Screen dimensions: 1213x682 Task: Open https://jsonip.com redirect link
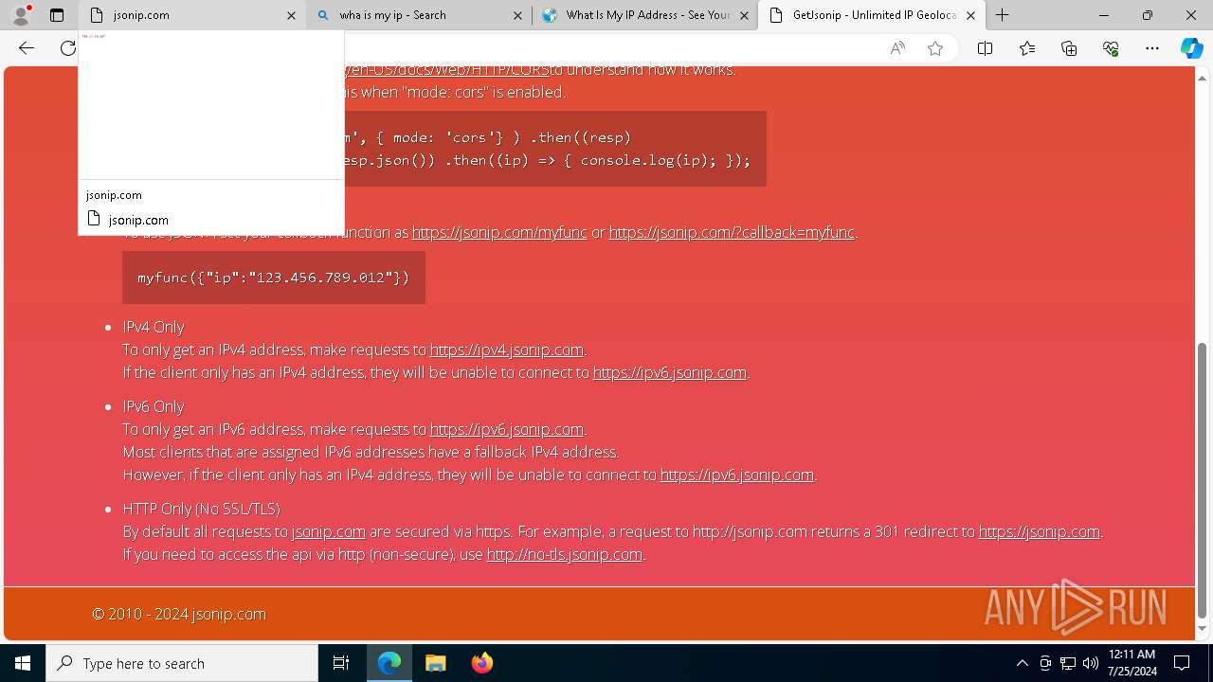pos(1040,531)
